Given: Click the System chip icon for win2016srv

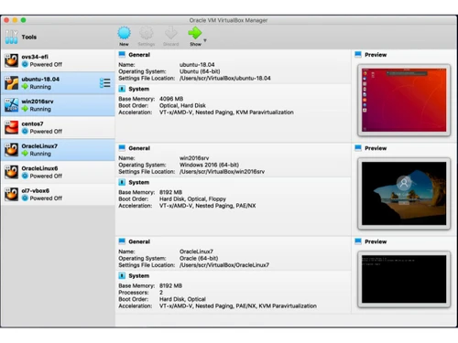Looking at the screenshot, I should (x=122, y=182).
